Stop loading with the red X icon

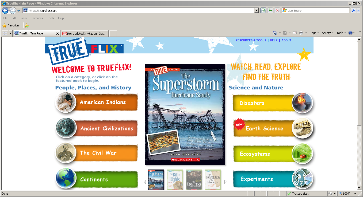(277, 11)
